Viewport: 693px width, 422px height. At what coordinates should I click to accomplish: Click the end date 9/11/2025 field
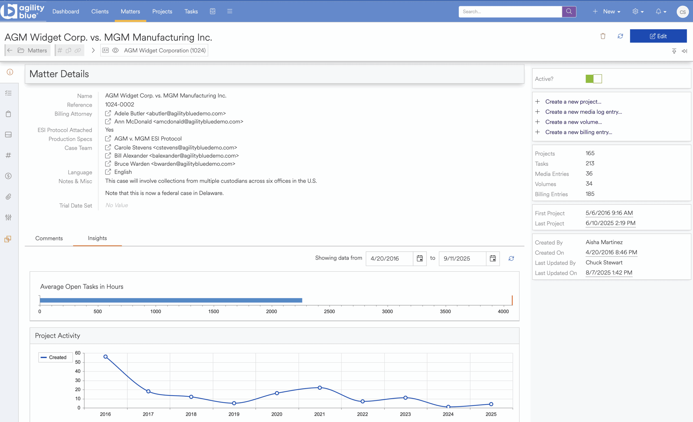pyautogui.click(x=462, y=259)
